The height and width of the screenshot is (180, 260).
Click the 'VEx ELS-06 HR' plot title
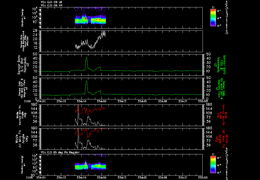coord(52,6)
